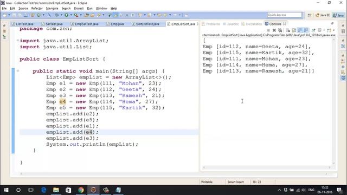Viewport: 347px width, 195px height.
Task: Click the New file toolbar icon
Action: tap(5, 15)
